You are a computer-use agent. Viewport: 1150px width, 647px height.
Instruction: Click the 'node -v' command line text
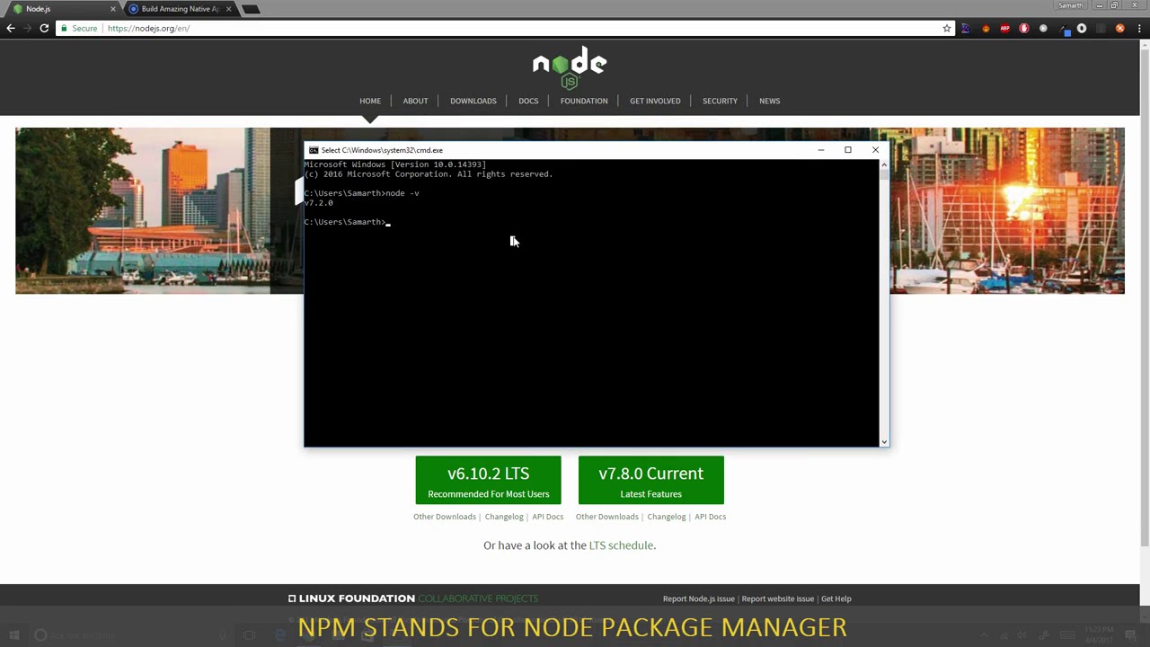click(x=402, y=193)
